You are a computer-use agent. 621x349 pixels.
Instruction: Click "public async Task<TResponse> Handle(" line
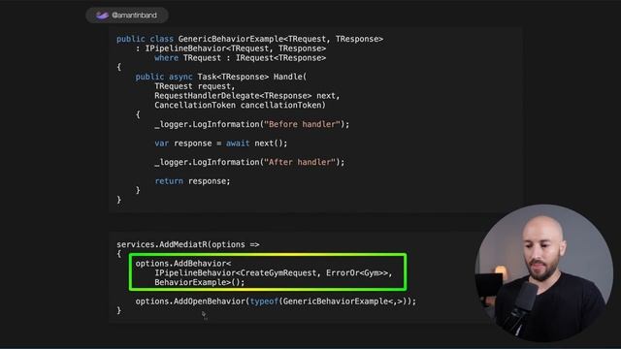[221, 77]
